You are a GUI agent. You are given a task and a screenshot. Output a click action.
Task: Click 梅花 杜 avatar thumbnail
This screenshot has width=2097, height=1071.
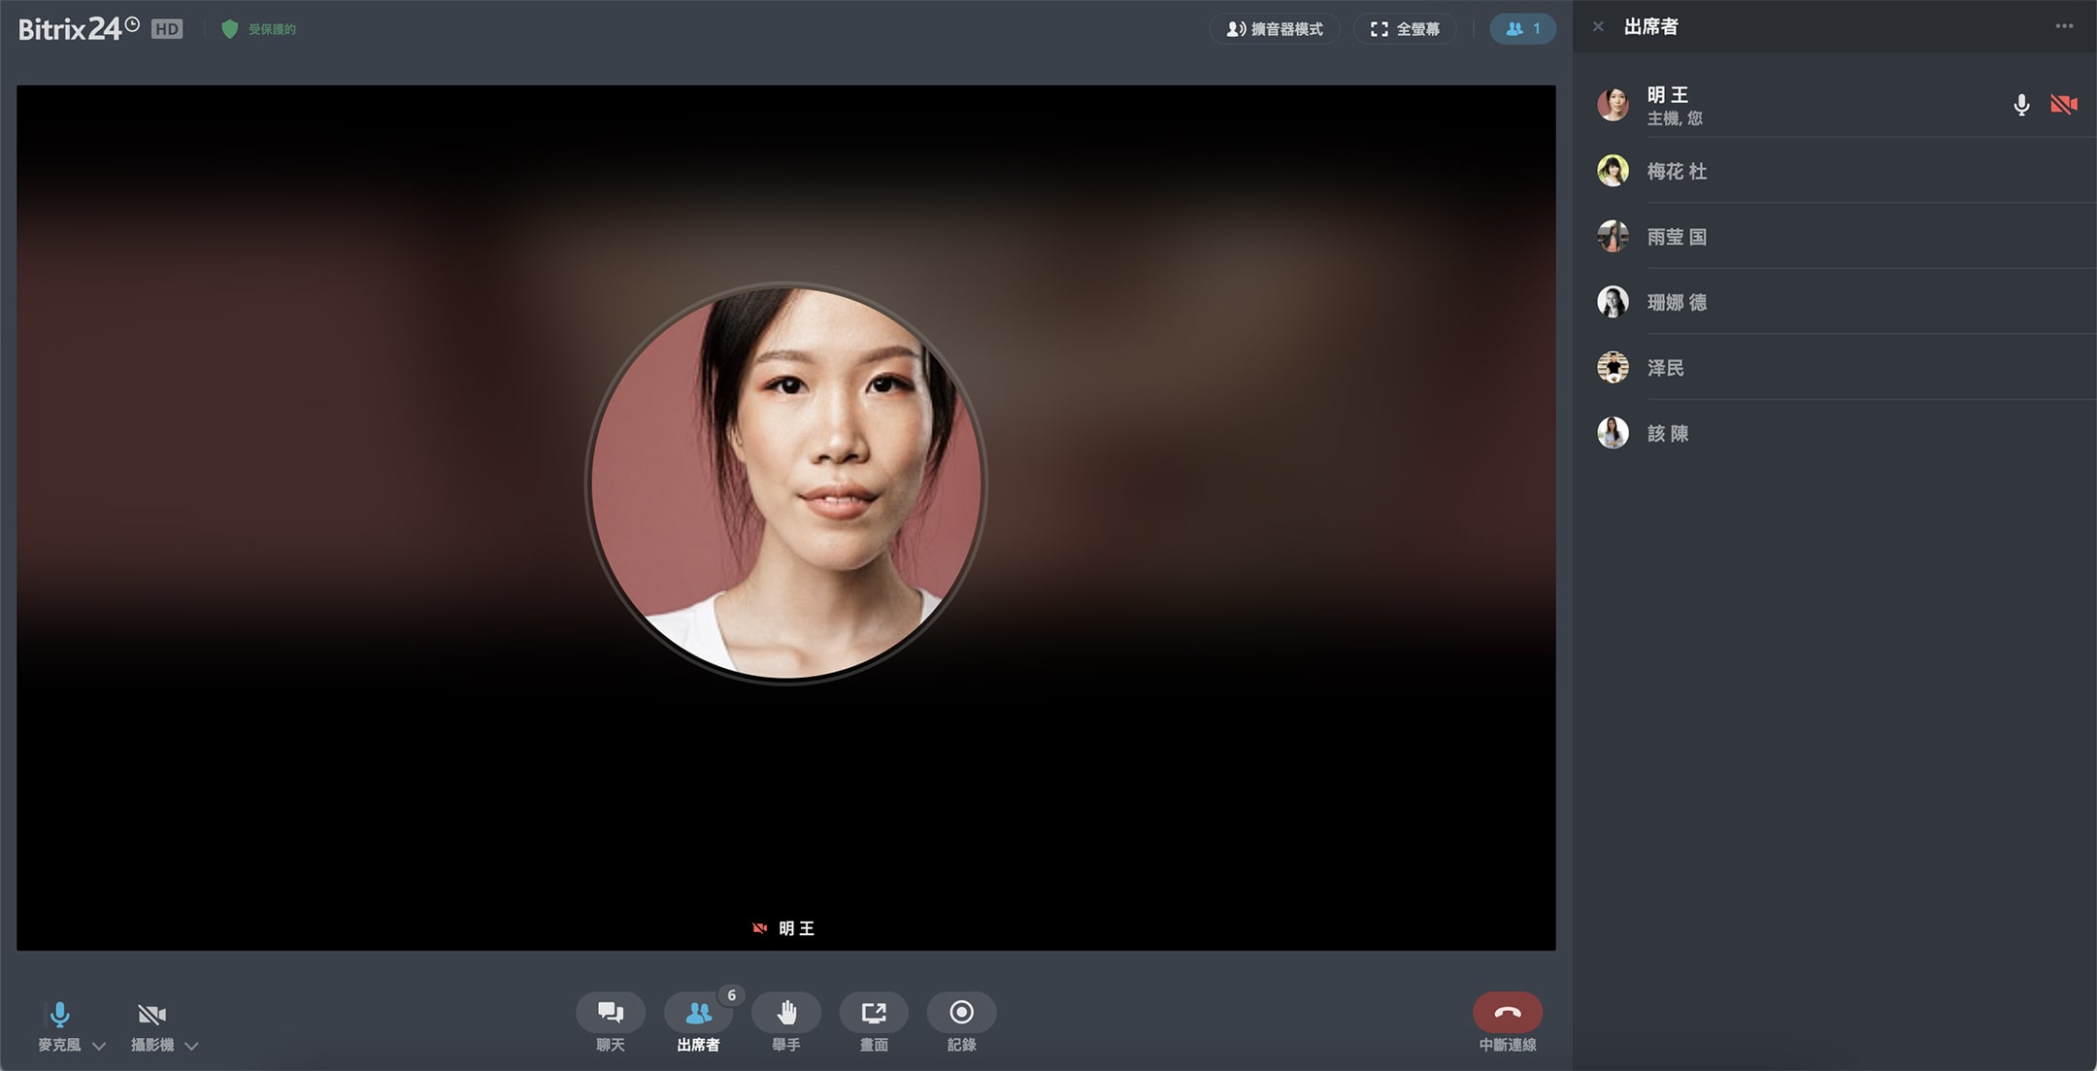click(x=1614, y=171)
